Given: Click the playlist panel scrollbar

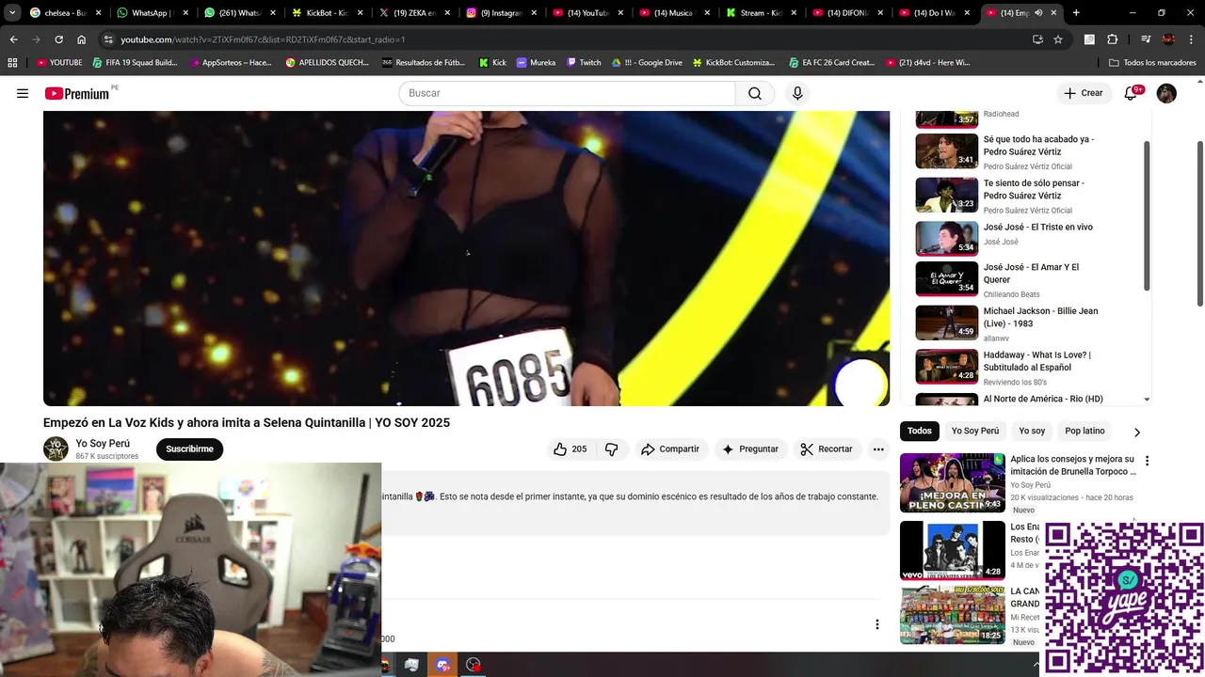Looking at the screenshot, I should click(1147, 215).
